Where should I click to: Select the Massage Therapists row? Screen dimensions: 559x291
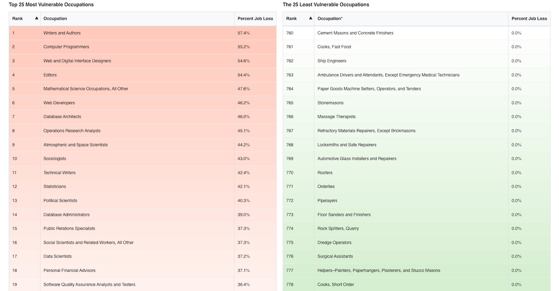tap(336, 117)
